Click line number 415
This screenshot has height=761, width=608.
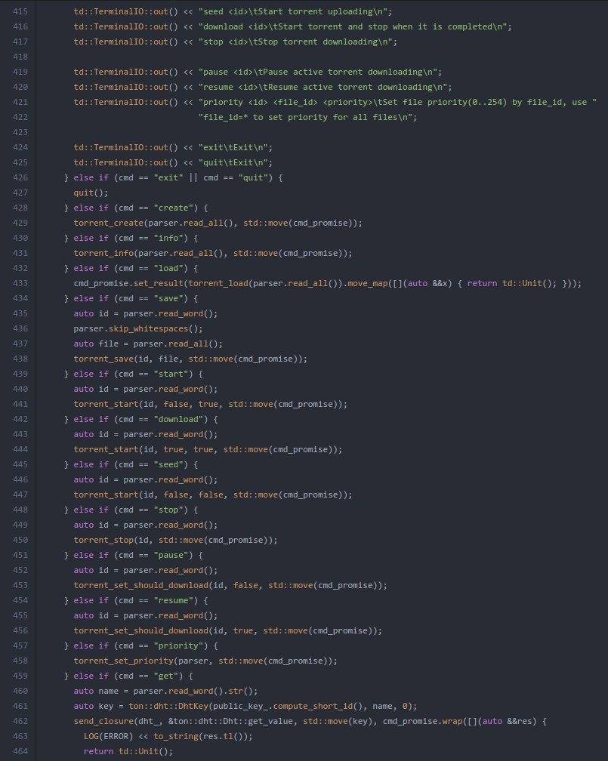[20, 11]
